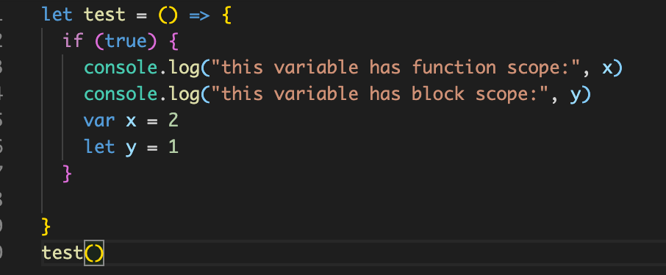This screenshot has height=275, width=666.
Task: Click the 'x' argument in the first console.log
Action: pos(607,68)
